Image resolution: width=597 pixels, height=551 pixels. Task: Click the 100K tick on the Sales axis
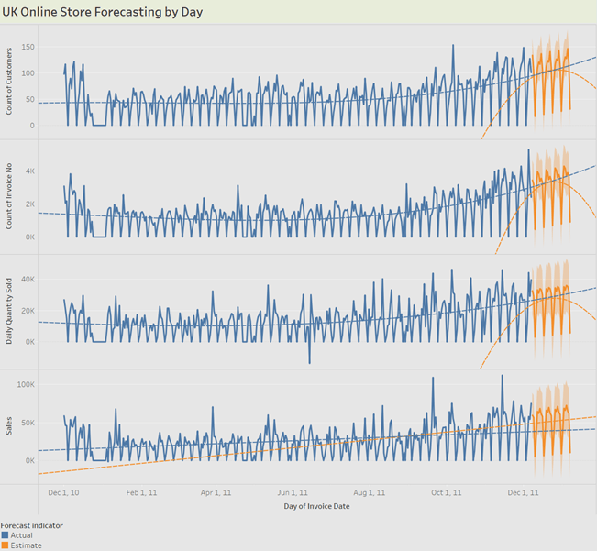pos(26,384)
